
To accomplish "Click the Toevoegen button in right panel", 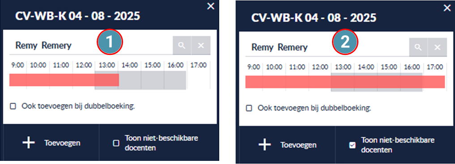I will point(288,145).
